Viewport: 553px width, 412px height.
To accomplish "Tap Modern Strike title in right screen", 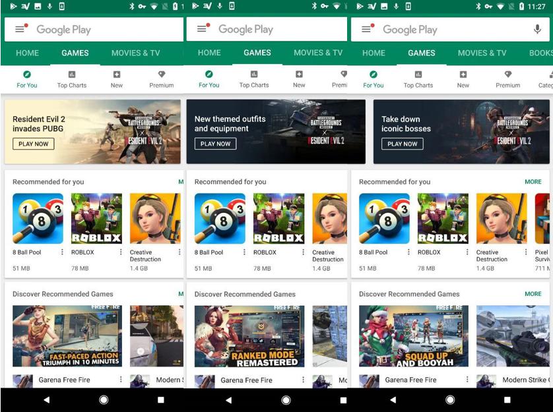I will 525,380.
